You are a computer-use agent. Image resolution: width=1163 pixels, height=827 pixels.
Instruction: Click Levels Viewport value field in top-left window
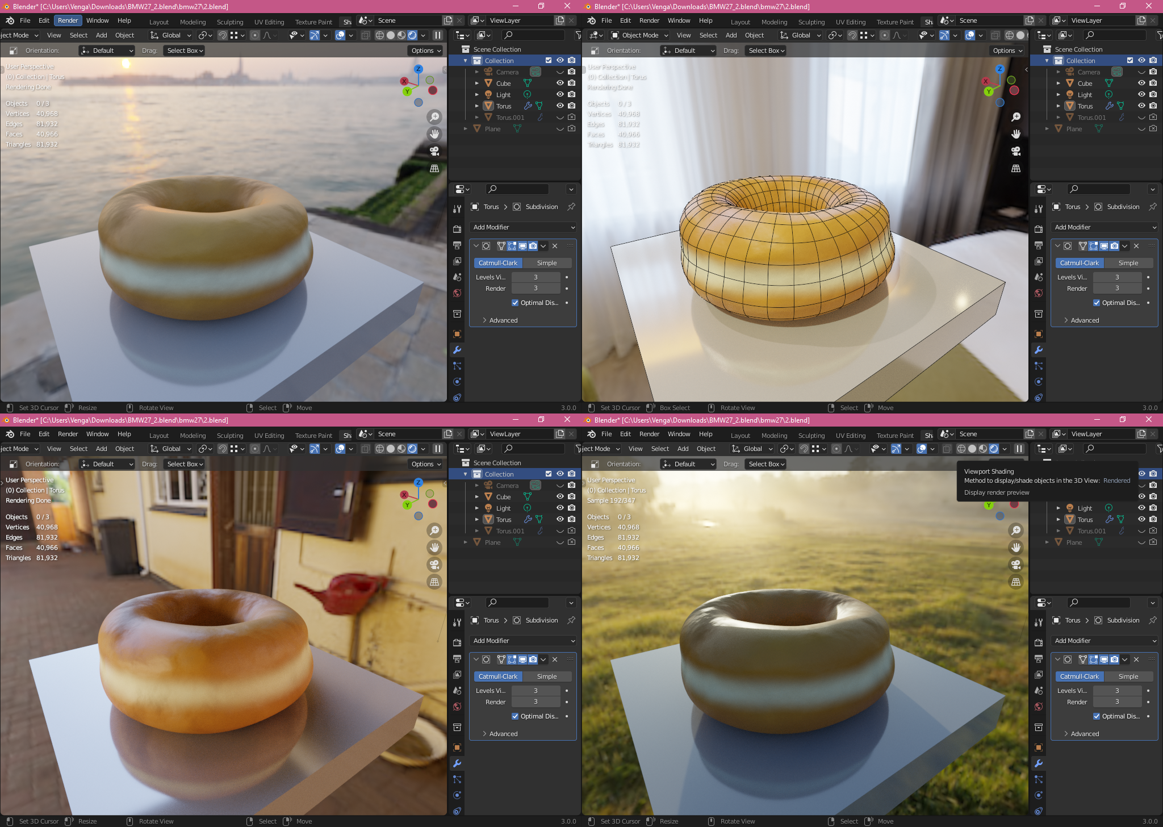point(536,277)
